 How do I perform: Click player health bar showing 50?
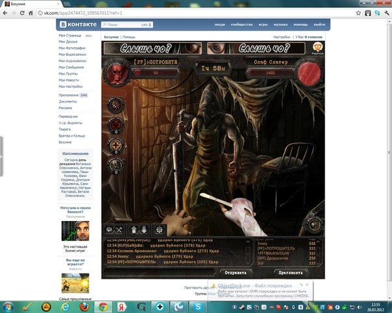tap(156, 73)
